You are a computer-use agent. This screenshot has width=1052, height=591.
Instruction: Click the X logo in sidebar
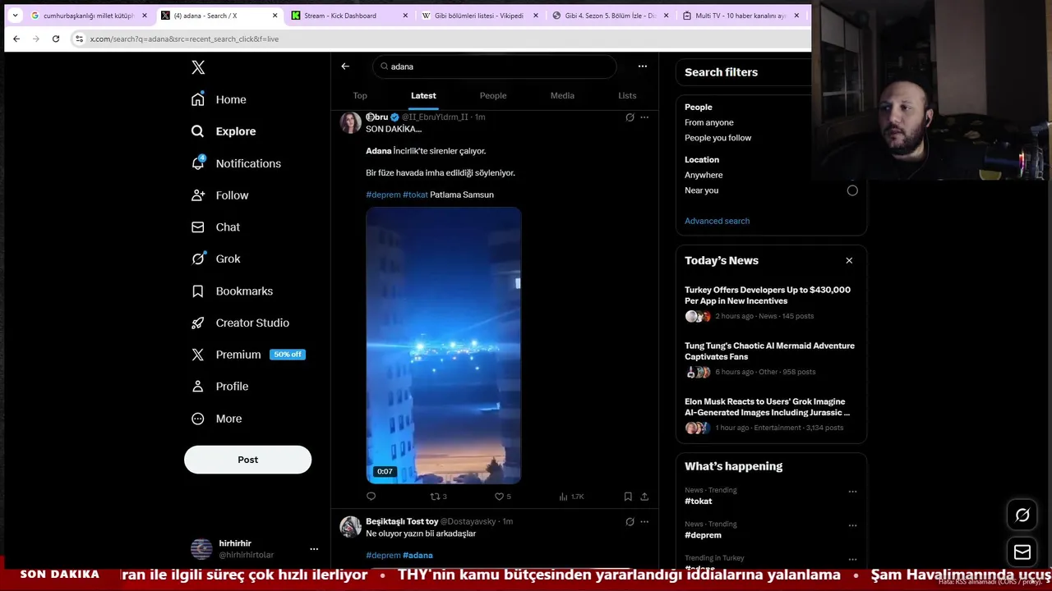click(198, 67)
